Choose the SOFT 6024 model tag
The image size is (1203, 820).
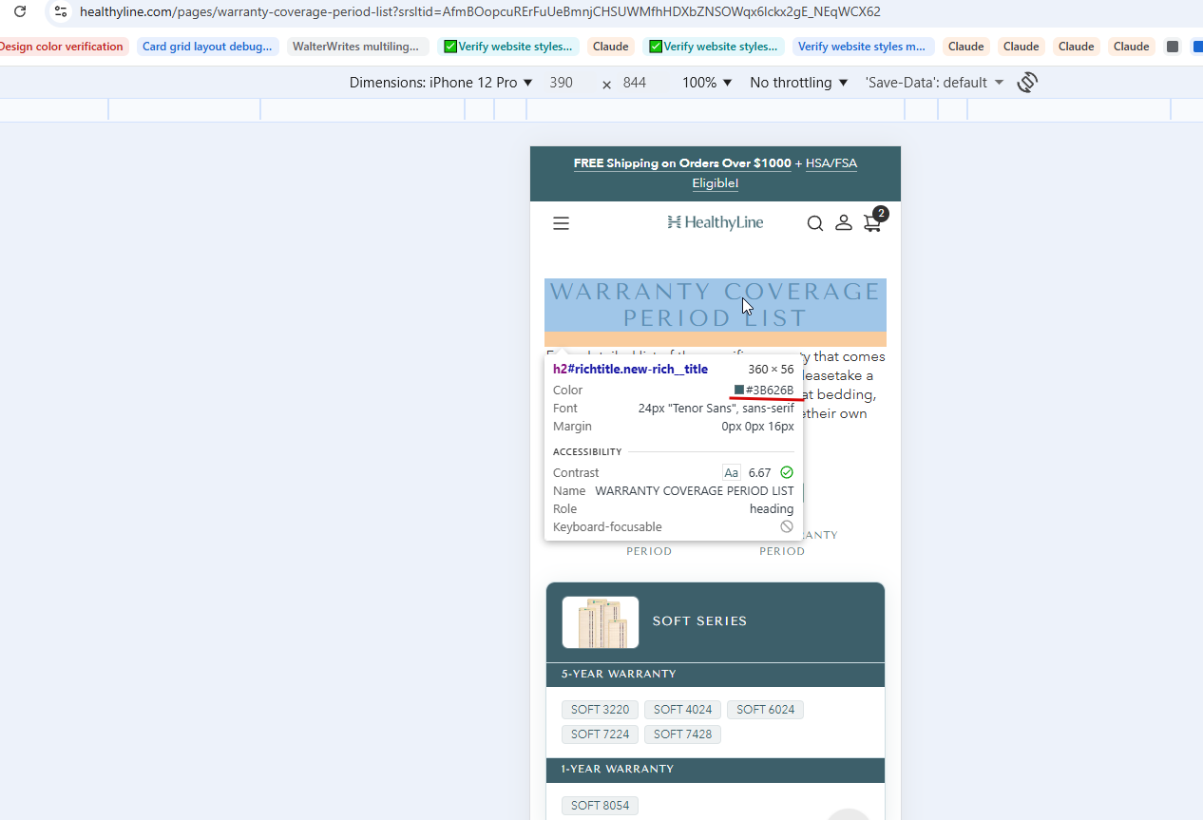[x=765, y=710]
